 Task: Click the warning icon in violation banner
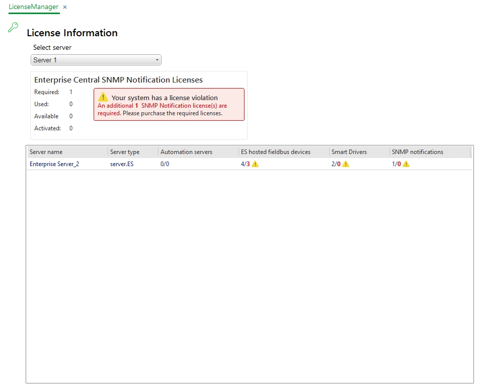(x=103, y=97)
